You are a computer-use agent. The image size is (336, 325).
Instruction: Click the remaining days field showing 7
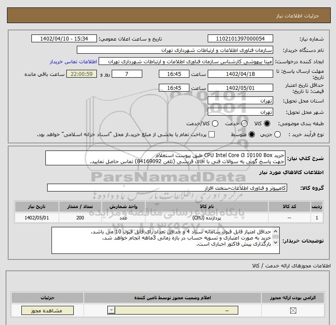point(127,74)
